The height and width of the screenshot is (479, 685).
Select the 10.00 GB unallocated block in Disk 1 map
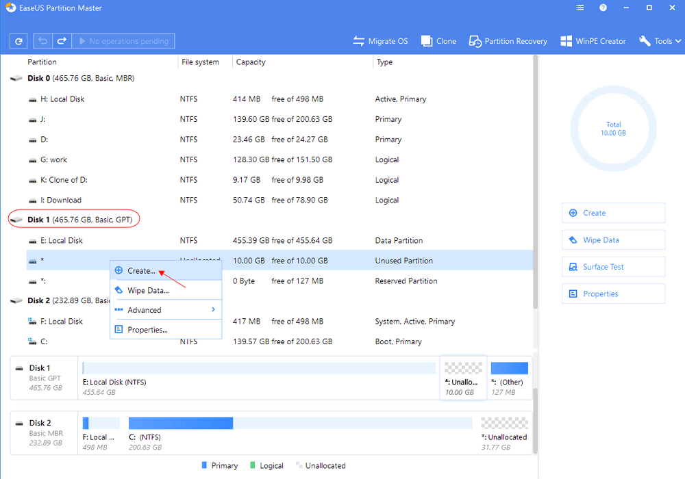click(463, 378)
